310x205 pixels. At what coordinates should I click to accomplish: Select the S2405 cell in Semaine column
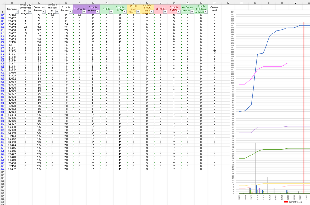coord(12,28)
